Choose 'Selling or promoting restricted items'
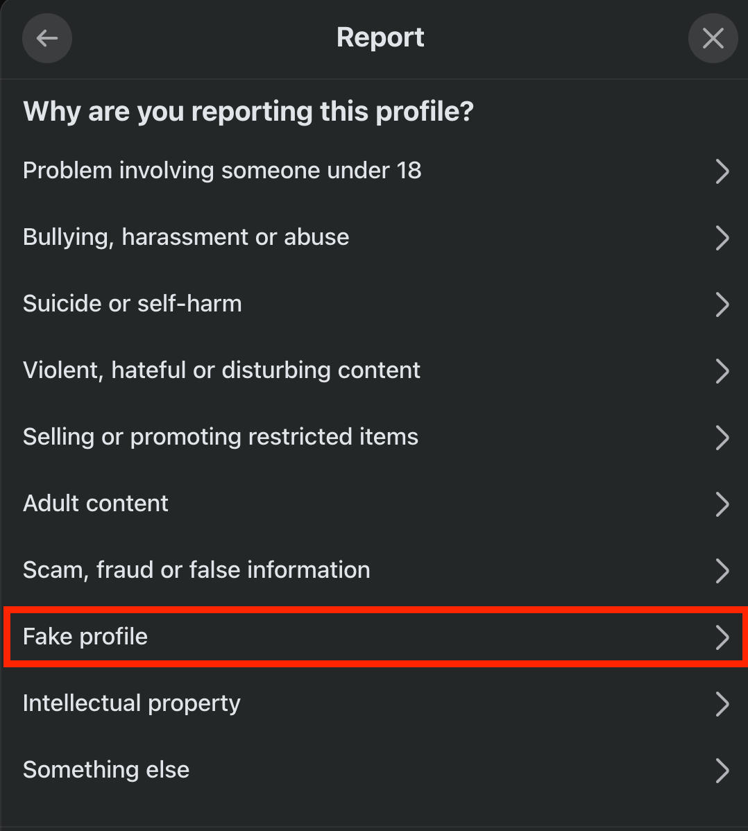The width and height of the screenshot is (748, 831). click(x=221, y=437)
